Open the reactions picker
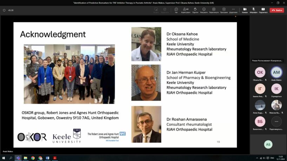 coord(204,10)
